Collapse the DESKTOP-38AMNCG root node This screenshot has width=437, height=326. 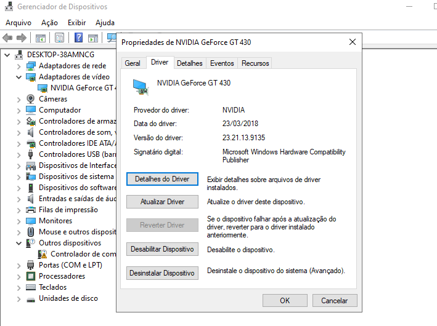click(7, 55)
